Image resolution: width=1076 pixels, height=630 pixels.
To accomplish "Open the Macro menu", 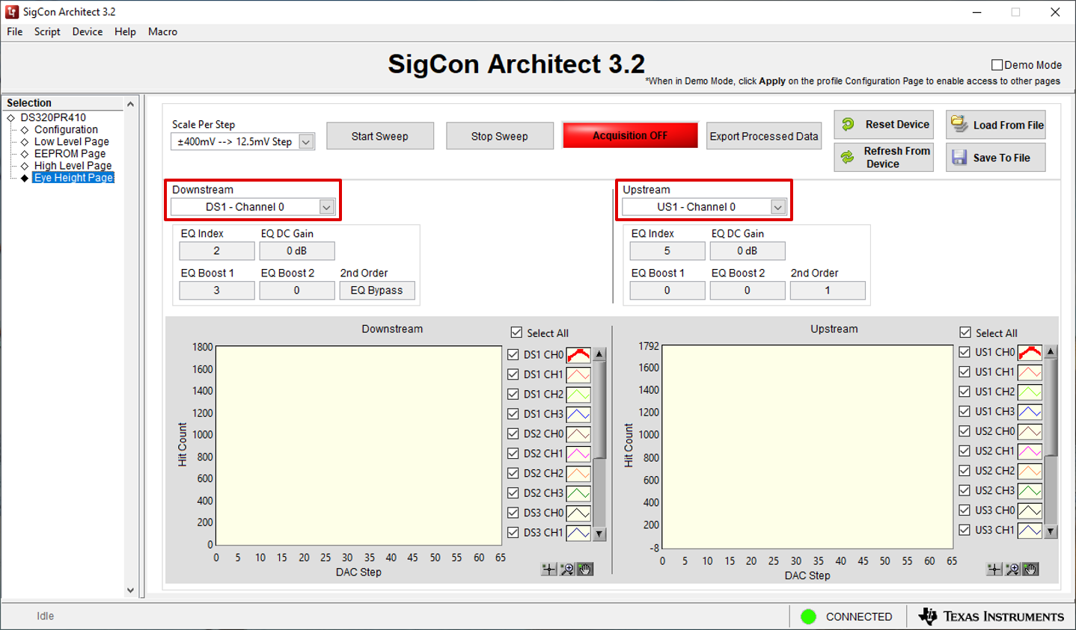I will (x=162, y=32).
